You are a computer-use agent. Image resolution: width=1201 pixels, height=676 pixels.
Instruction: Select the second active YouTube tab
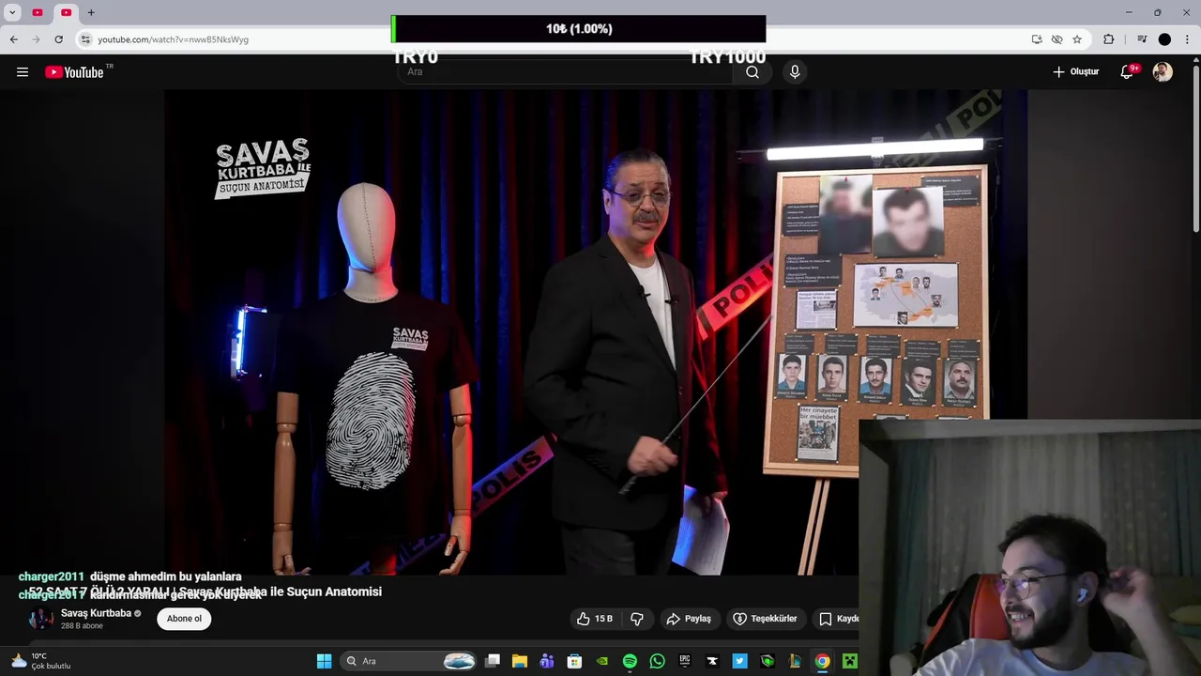pyautogui.click(x=67, y=12)
